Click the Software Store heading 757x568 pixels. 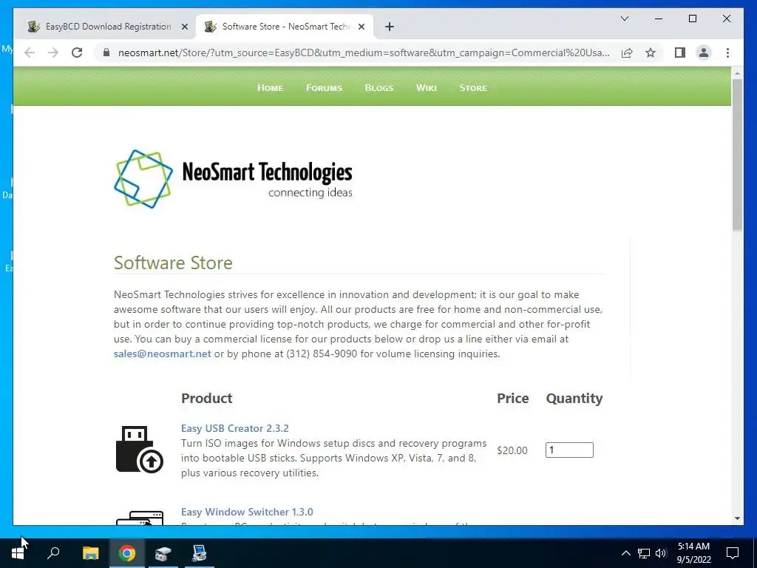173,263
